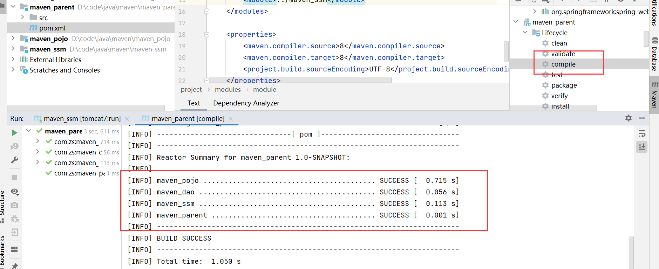Click the eye icon in Run sidebar
Image resolution: width=659 pixels, height=269 pixels.
14,192
